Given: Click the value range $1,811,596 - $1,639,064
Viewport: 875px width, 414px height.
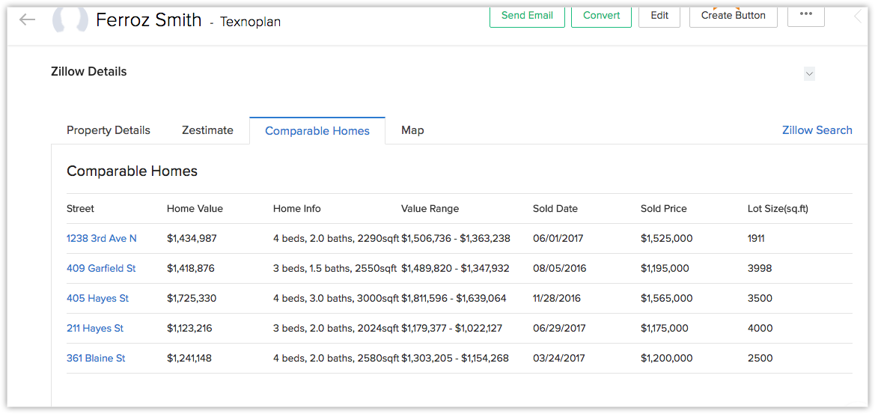Looking at the screenshot, I should pyautogui.click(x=454, y=299).
